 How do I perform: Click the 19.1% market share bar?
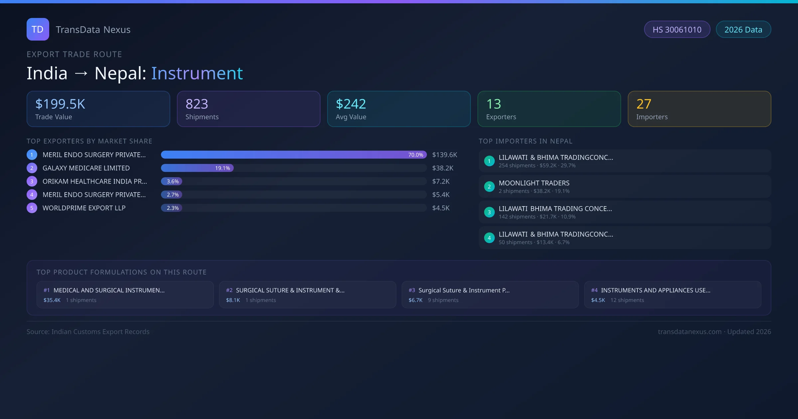(197, 168)
